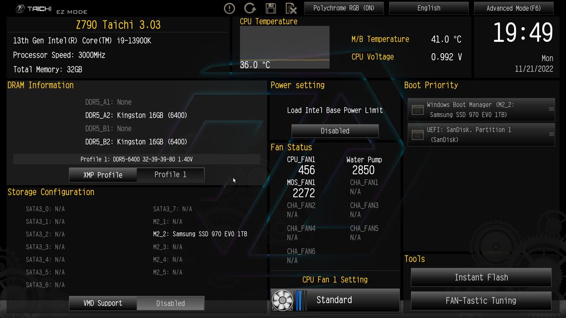The height and width of the screenshot is (318, 566).
Task: Click the SATA3_6: N/A entry
Action: pos(45,285)
